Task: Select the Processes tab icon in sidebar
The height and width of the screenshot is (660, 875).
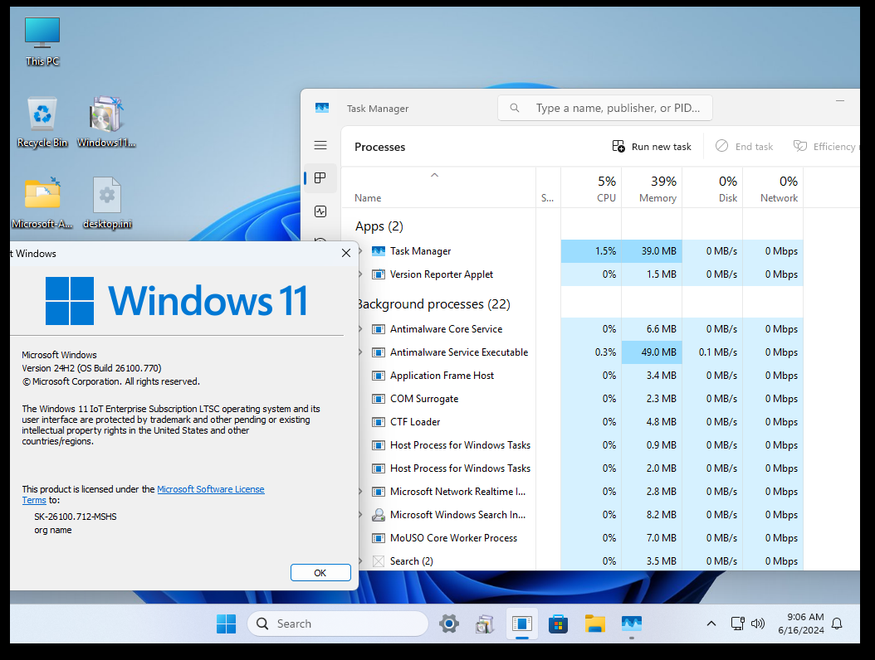Action: [x=320, y=177]
